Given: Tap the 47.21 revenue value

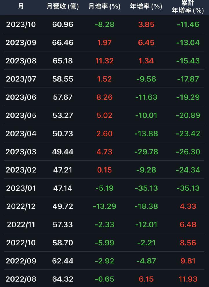Looking at the screenshot, I should 63,170.
